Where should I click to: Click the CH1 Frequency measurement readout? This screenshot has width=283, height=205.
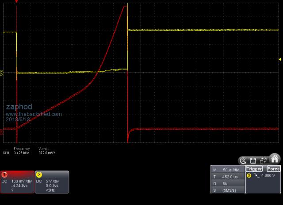[21, 152]
